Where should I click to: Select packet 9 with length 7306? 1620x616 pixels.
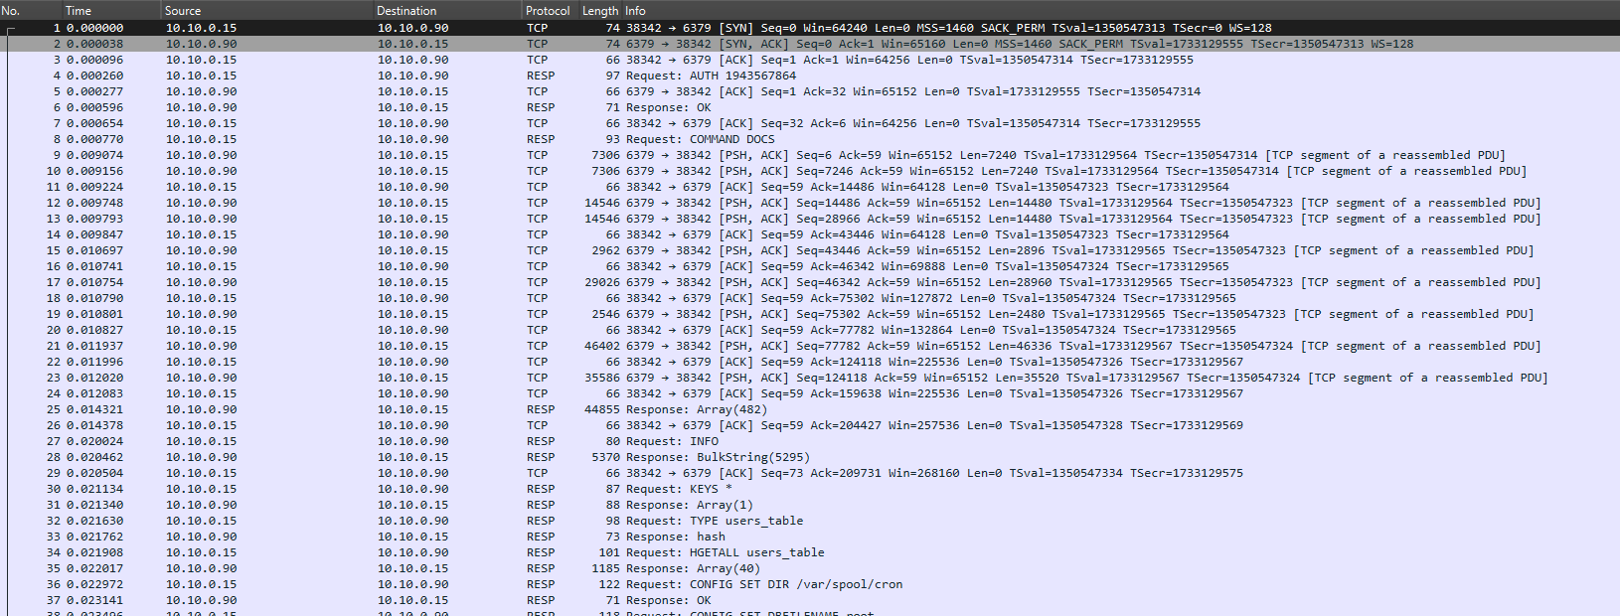click(x=810, y=155)
